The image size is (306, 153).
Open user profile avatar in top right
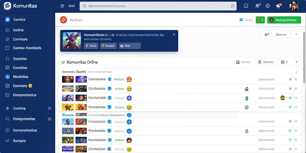[x=294, y=6]
